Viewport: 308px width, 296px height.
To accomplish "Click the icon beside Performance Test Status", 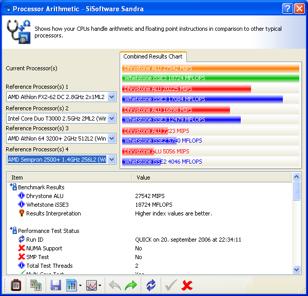I will click(x=13, y=230).
